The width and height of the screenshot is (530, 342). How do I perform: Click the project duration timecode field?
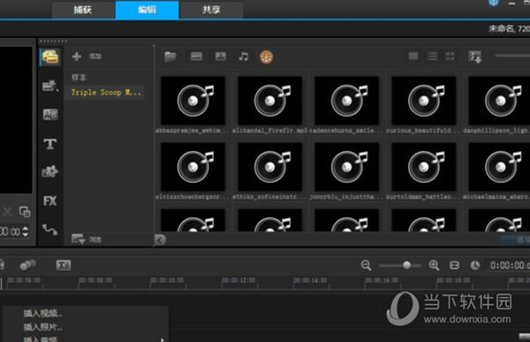tap(508, 265)
